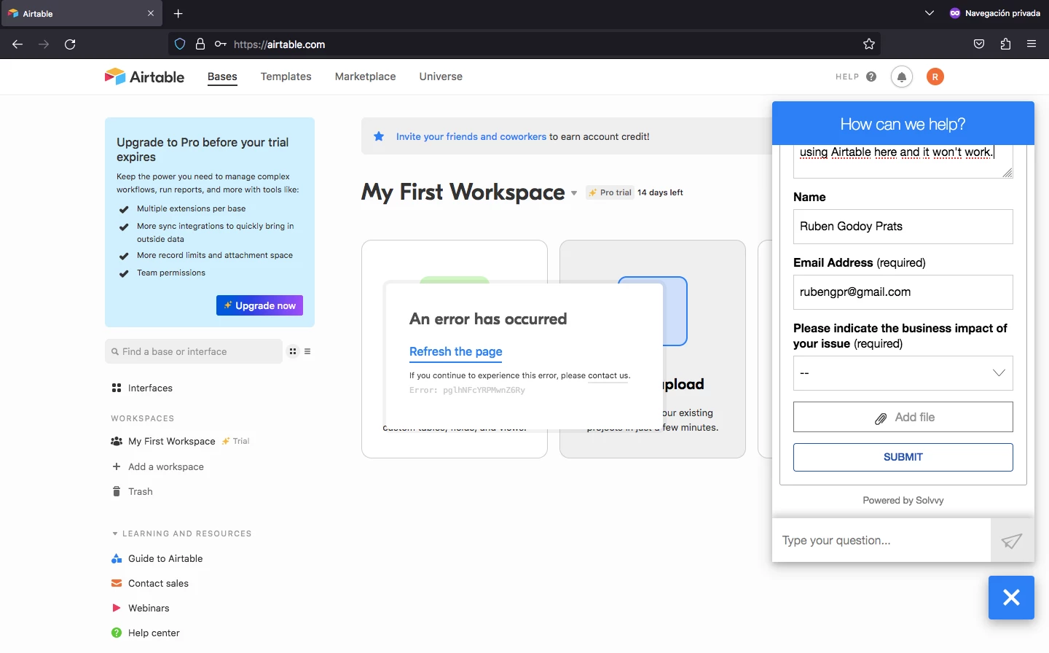Select the Airtable browser tab
The height and width of the screenshot is (653, 1049).
(82, 13)
